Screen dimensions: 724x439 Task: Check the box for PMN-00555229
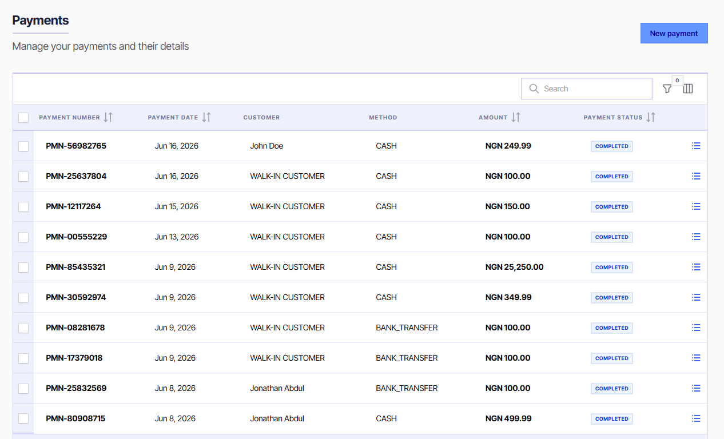click(x=23, y=237)
